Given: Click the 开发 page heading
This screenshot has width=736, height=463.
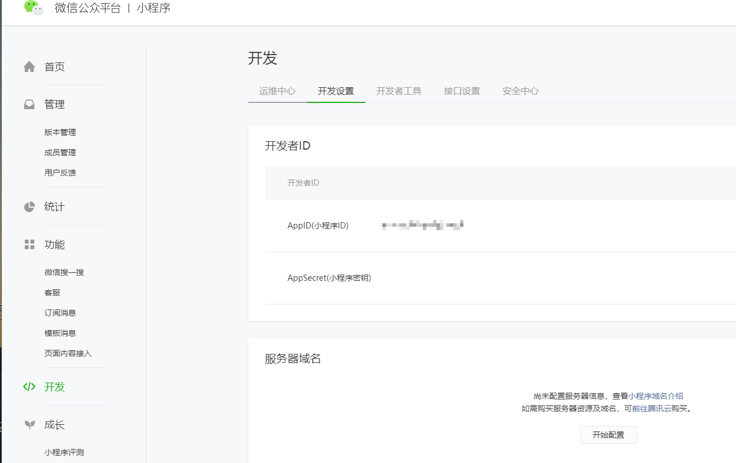Looking at the screenshot, I should 263,58.
